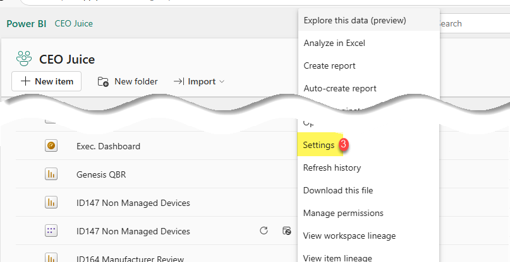510x262 pixels.
Task: Click the ID164 Manufacturer Review report icon
Action: pyautogui.click(x=51, y=258)
